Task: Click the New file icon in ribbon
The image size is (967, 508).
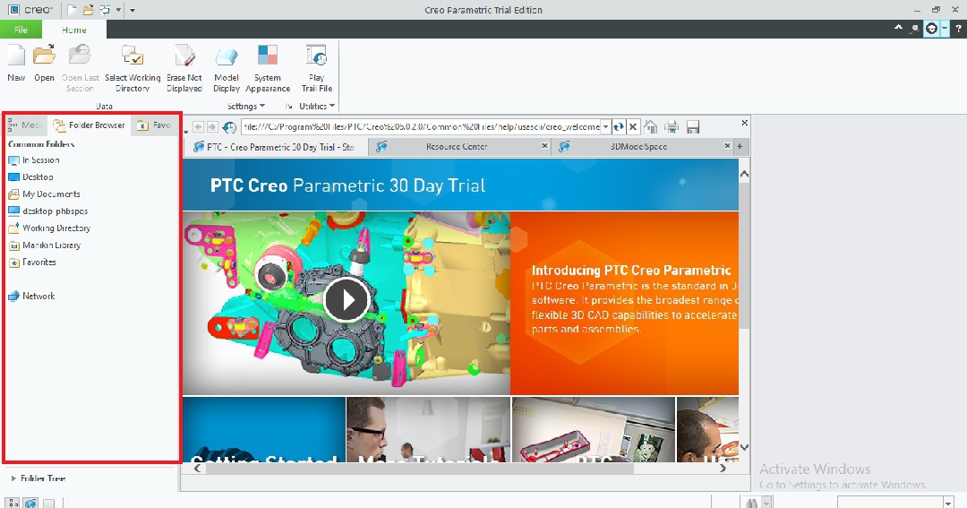Action: coord(16,56)
